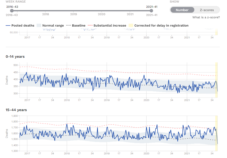
Task: Click the yellow delay band in 0-14 years chart
Action: 216,80
